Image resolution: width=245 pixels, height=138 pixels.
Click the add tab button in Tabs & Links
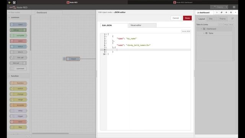click(x=226, y=25)
